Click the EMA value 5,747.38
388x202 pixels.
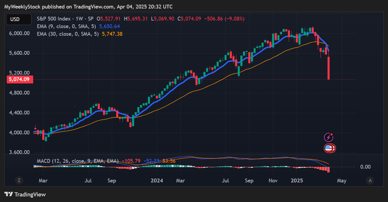(112, 34)
